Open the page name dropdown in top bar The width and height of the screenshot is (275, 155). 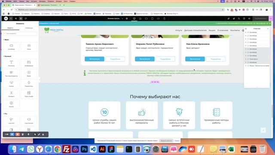coord(115,19)
